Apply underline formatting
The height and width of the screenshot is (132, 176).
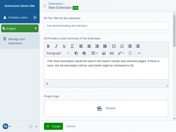click(x=64, y=46)
